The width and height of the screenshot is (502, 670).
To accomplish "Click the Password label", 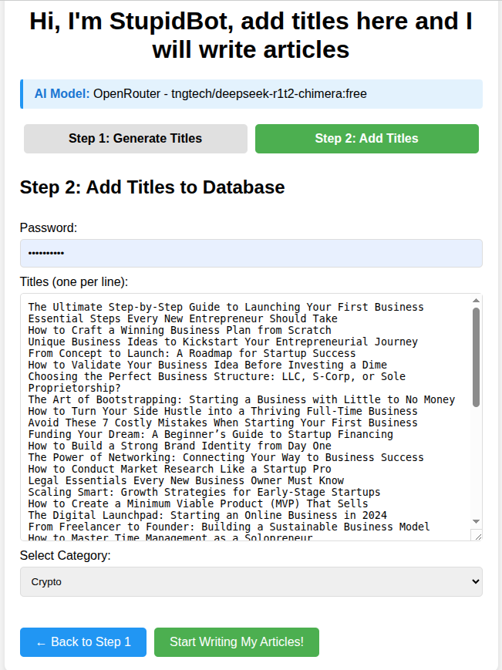I will point(49,227).
